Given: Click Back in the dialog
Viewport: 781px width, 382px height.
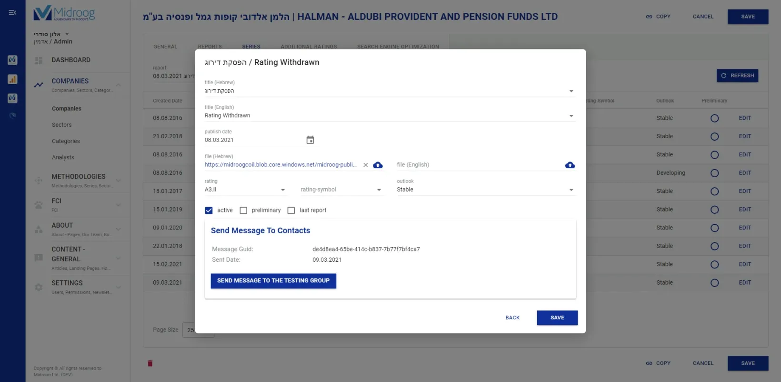Looking at the screenshot, I should point(512,318).
